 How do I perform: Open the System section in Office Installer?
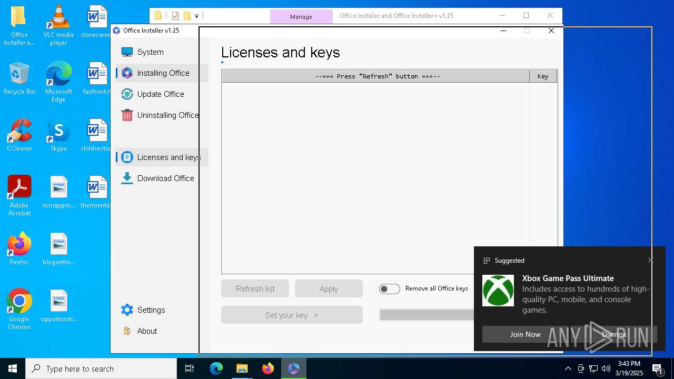(162, 52)
